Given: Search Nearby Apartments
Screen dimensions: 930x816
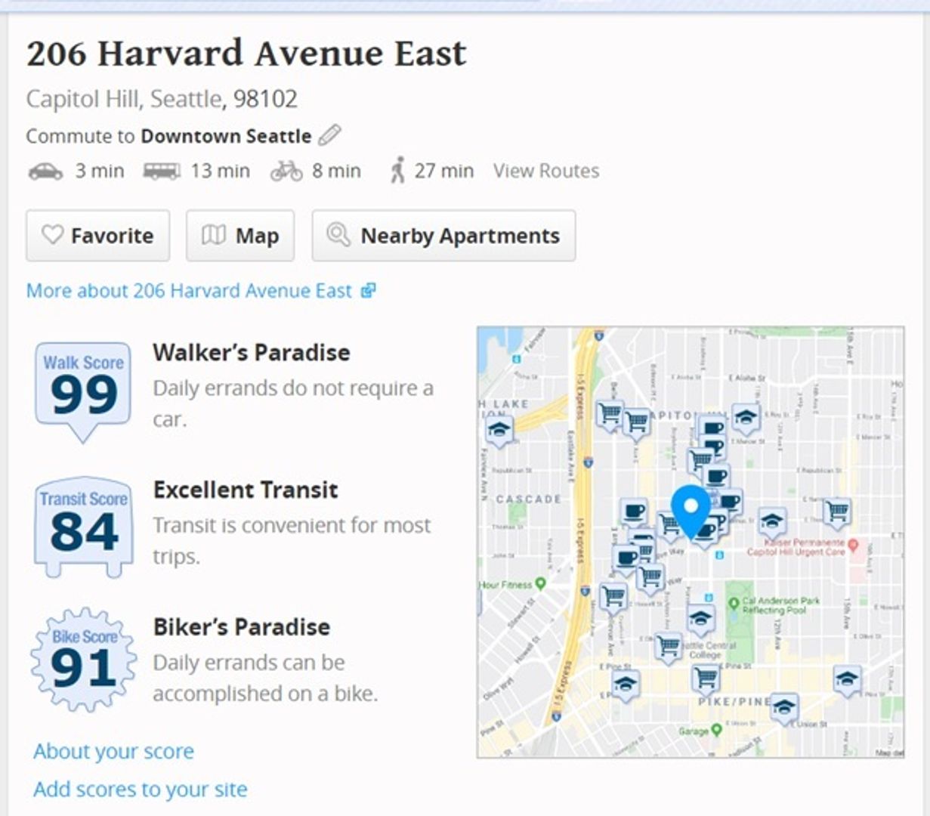Looking at the screenshot, I should pos(443,236).
